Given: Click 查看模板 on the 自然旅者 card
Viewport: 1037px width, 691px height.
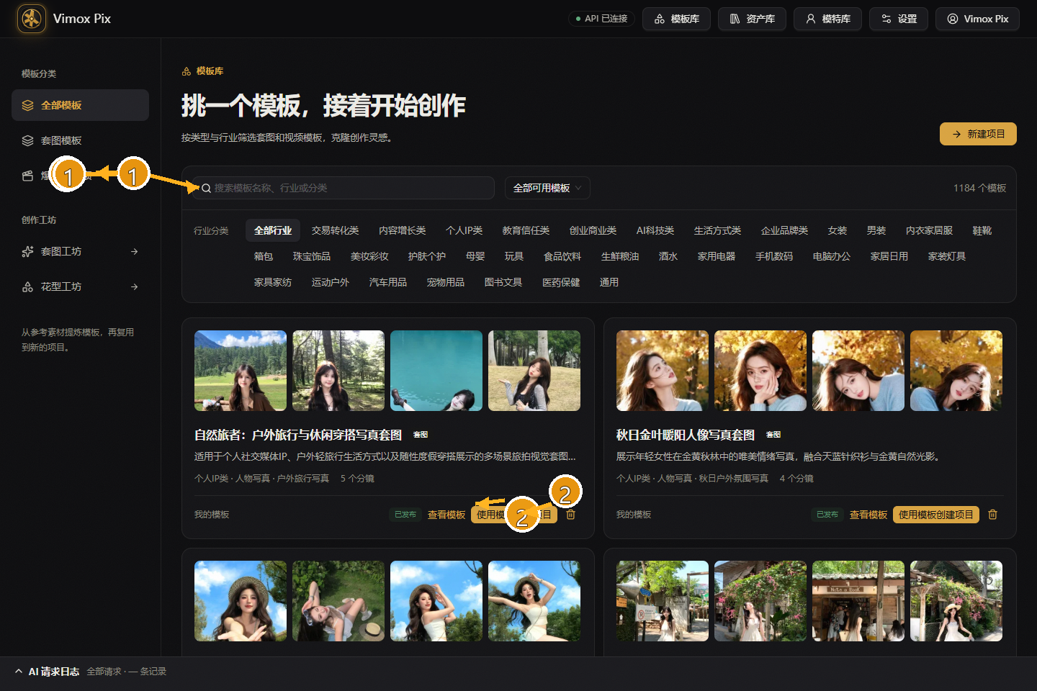Looking at the screenshot, I should (446, 515).
